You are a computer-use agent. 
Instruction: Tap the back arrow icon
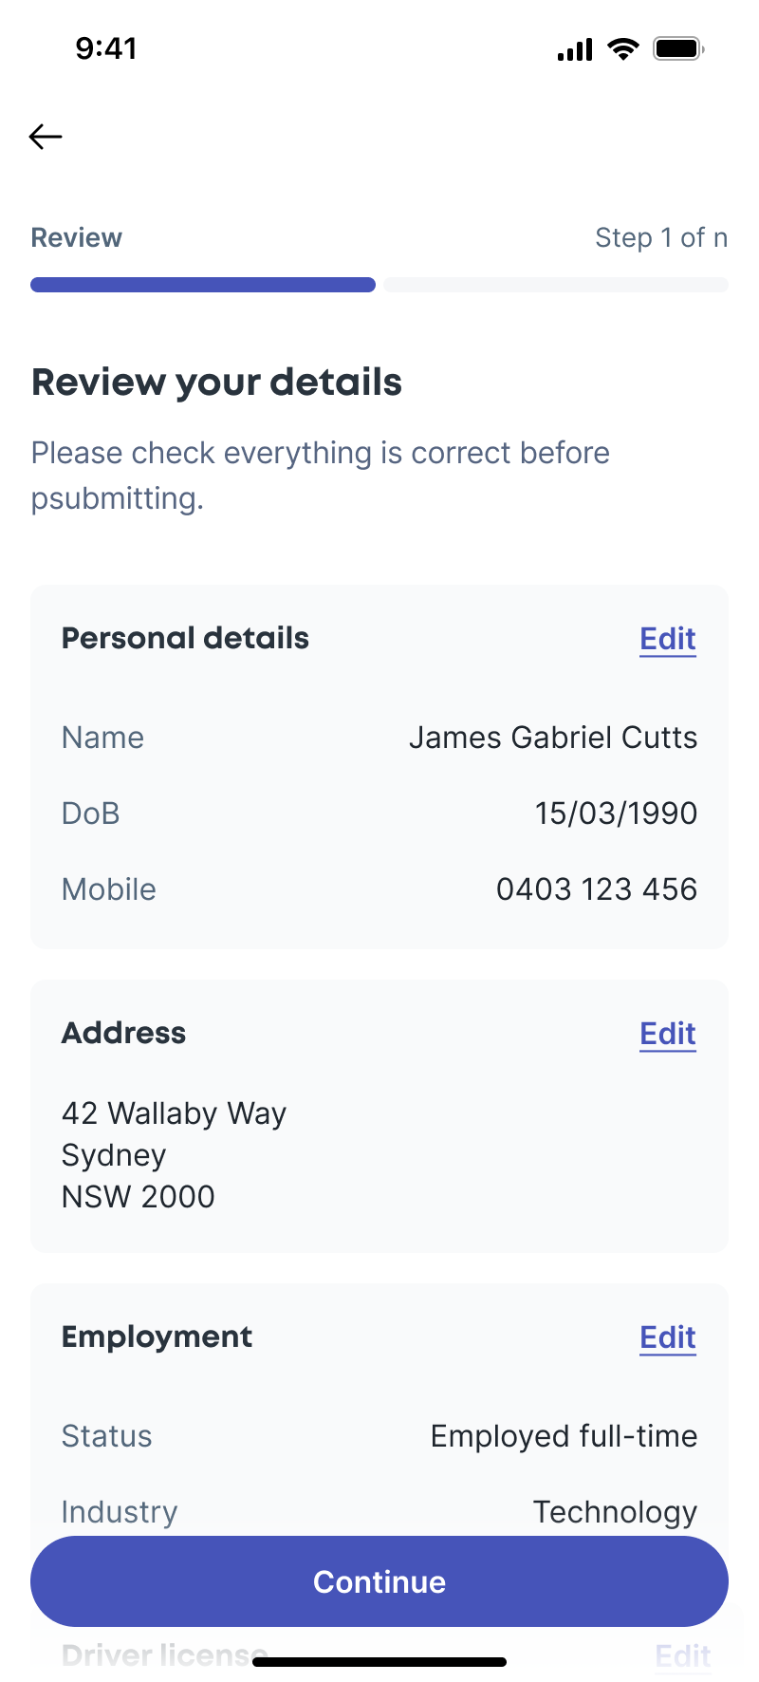pyautogui.click(x=46, y=137)
